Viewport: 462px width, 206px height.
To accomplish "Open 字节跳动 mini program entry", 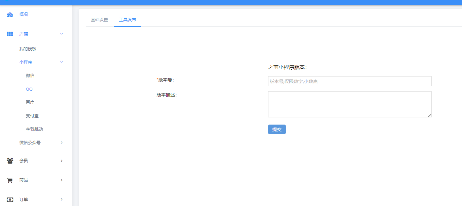I will coord(34,129).
